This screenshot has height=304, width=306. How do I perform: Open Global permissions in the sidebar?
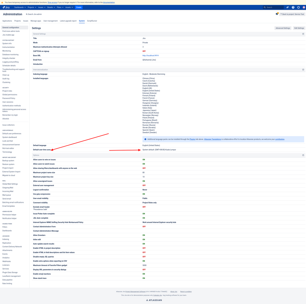point(10,95)
